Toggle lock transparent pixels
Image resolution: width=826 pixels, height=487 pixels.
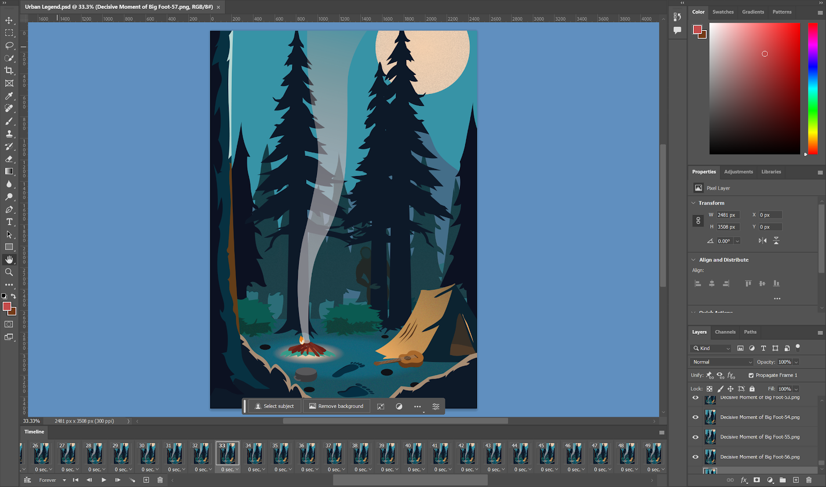(709, 389)
